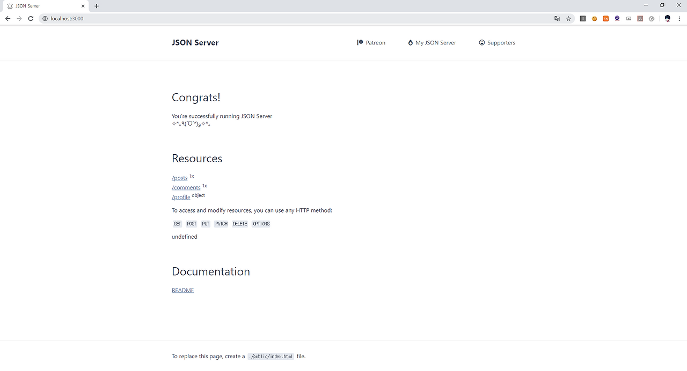Click "You're successfully running JSON Server" text
The image size is (687, 371).
pos(222,116)
